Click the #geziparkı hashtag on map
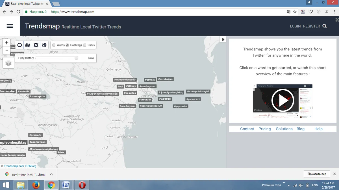Viewport: 339px width, 190px height. [x=36, y=135]
